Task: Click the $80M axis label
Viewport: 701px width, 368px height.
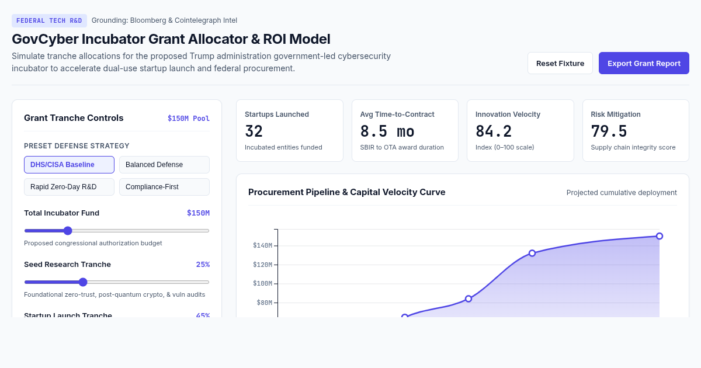Action: click(264, 303)
